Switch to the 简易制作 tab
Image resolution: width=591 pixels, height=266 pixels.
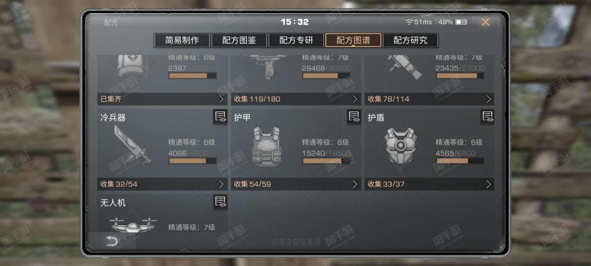[x=182, y=40]
